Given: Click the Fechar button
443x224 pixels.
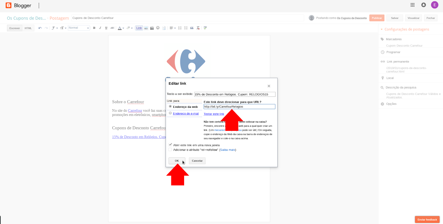Looking at the screenshot, I should point(431,18).
